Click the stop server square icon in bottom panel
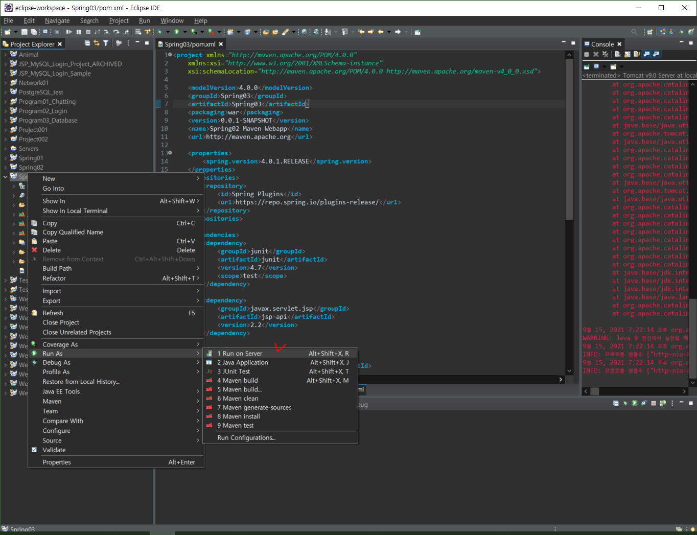 653,403
